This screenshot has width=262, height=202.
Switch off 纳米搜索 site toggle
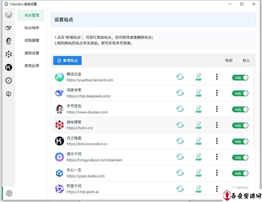tap(240, 125)
